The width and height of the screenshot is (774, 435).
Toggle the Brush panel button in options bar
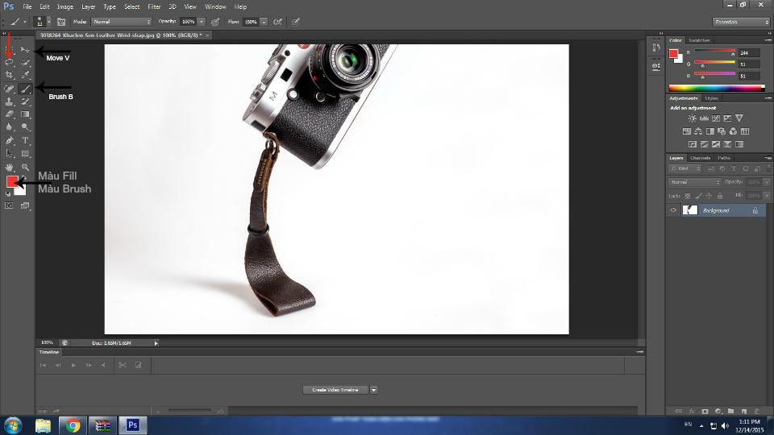click(x=61, y=22)
